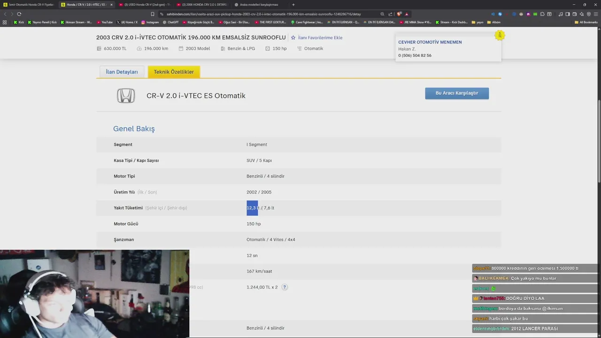Screen dimensions: 601x338
Task: Click the highlighted 12,3 lt fuel value
Action: pos(253,208)
